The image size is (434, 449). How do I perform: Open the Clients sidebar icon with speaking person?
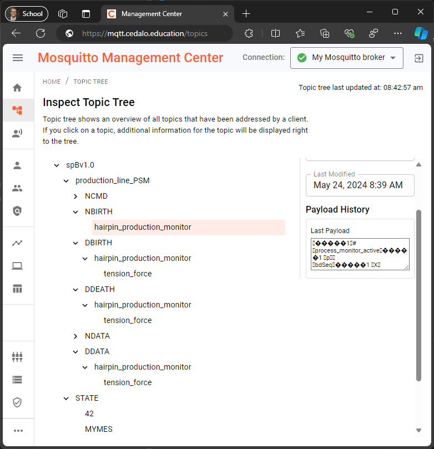(x=17, y=133)
